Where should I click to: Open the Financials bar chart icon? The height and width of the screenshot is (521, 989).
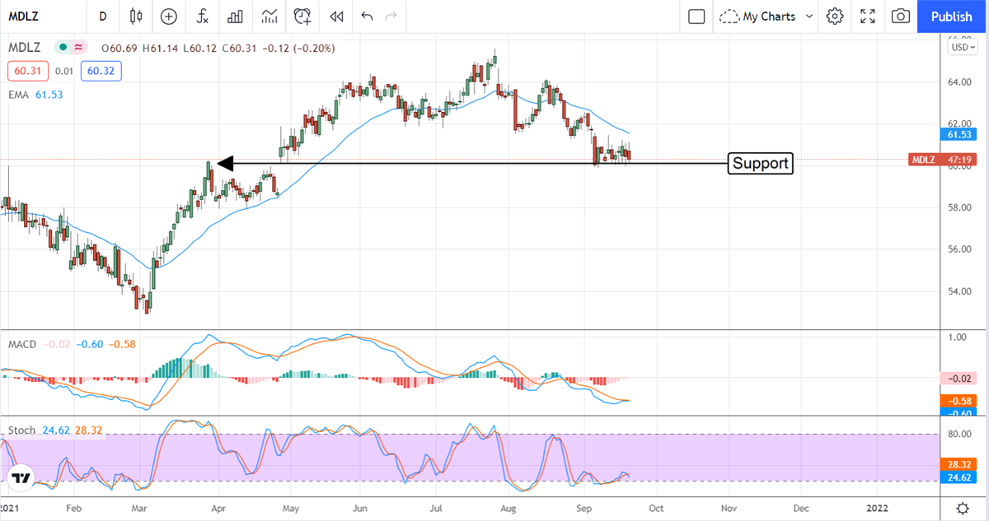point(235,16)
